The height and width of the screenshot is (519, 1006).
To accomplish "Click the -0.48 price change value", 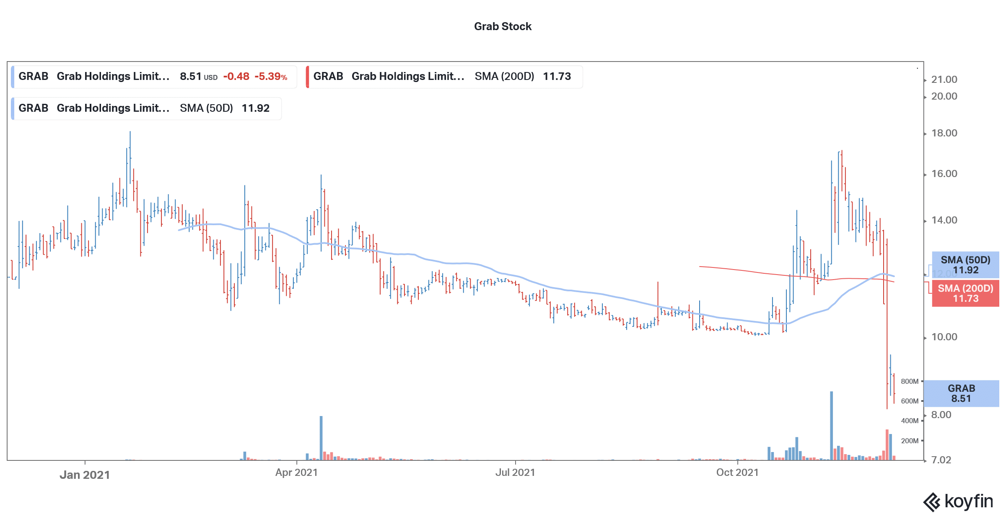I will tap(236, 77).
